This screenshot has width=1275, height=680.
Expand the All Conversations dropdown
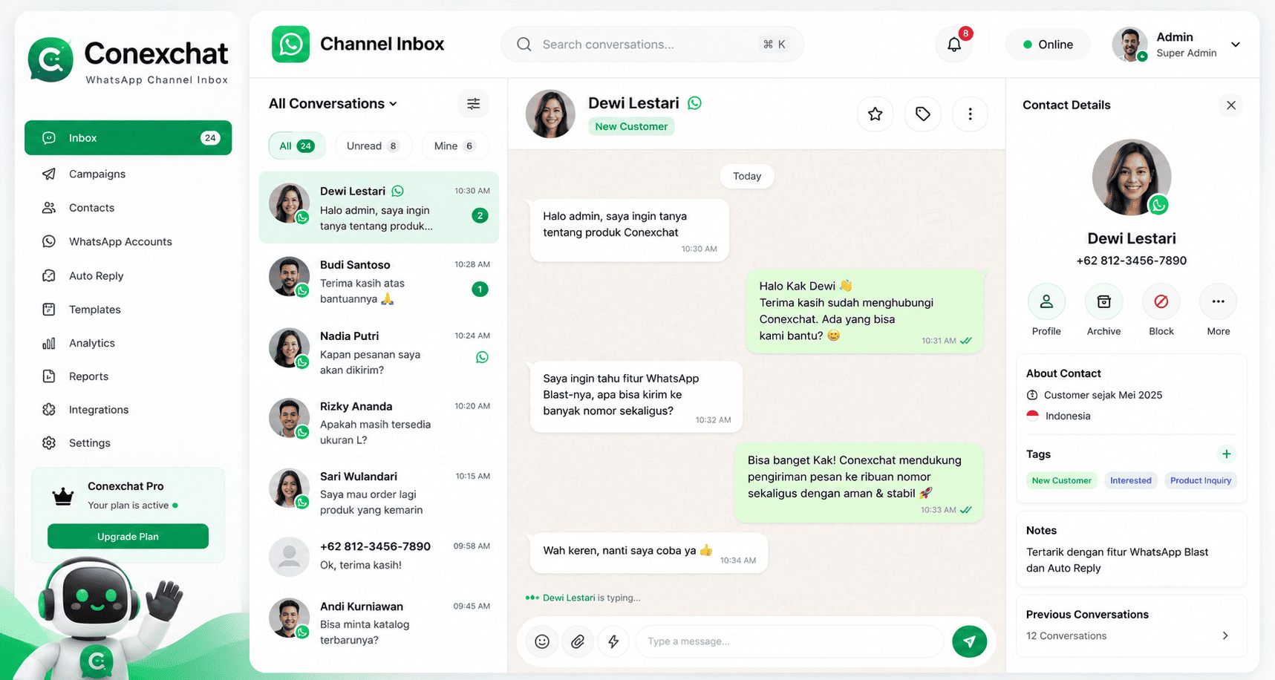tap(333, 104)
